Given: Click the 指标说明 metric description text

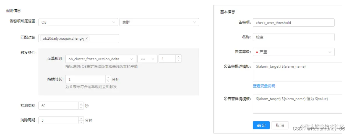Looking at the screenshot, I should tap(101, 67).
